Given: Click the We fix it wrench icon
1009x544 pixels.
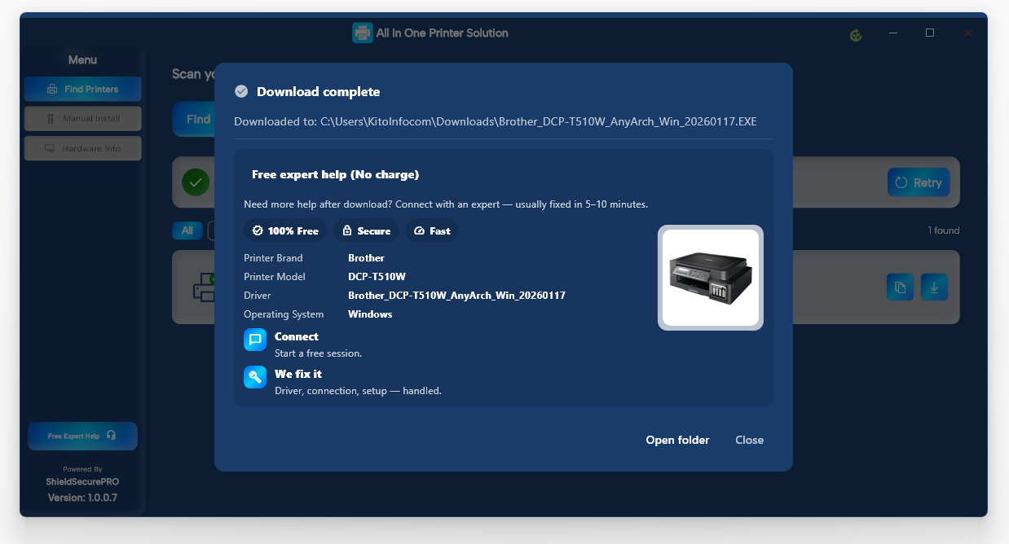Looking at the screenshot, I should pyautogui.click(x=254, y=377).
